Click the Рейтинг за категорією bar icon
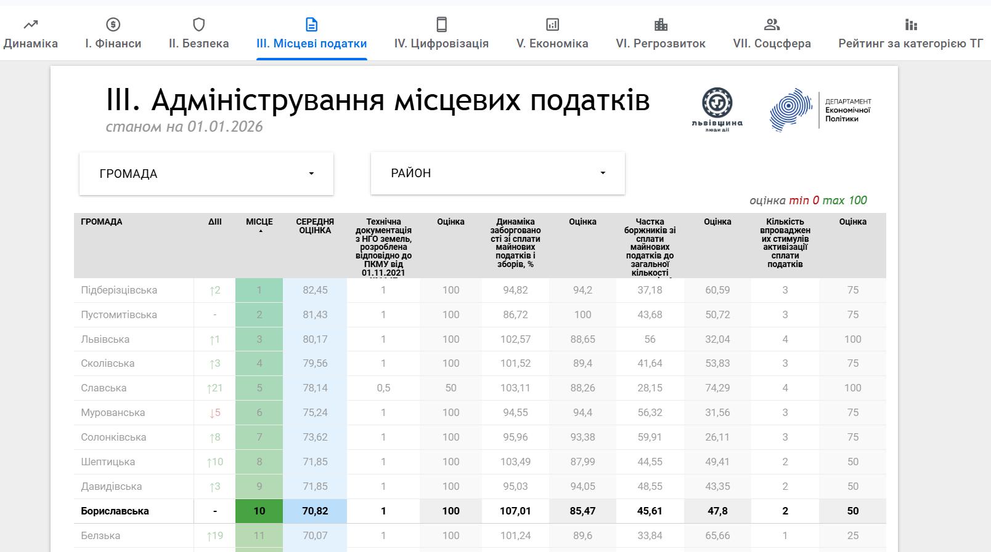 (910, 25)
